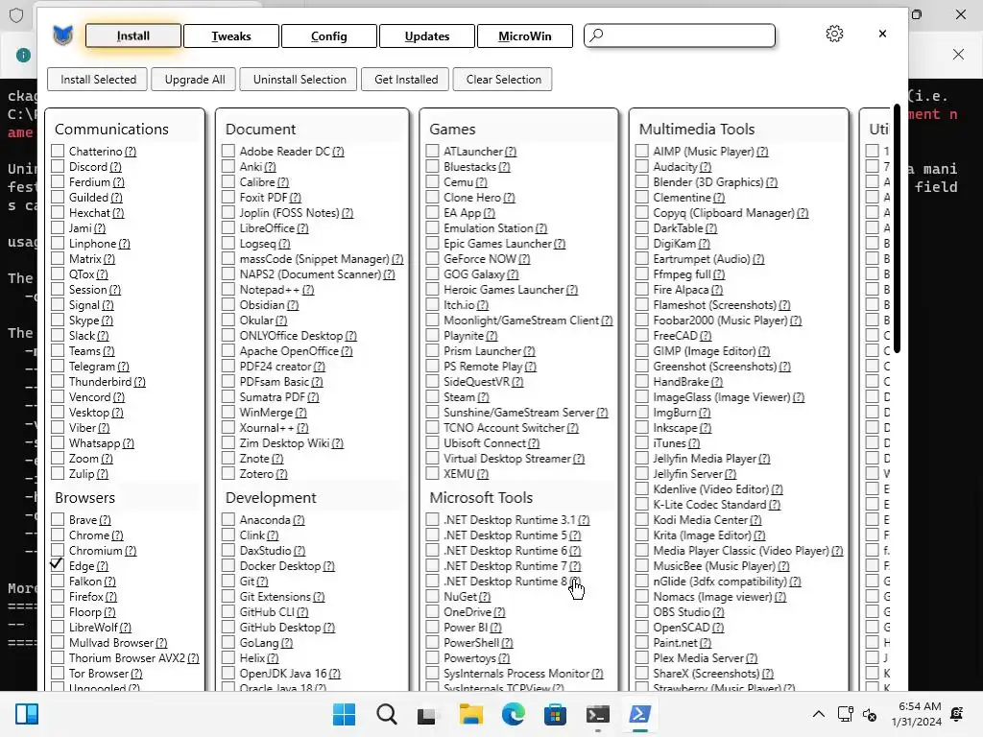Open the (?) link next to OneDrive

[499, 612]
